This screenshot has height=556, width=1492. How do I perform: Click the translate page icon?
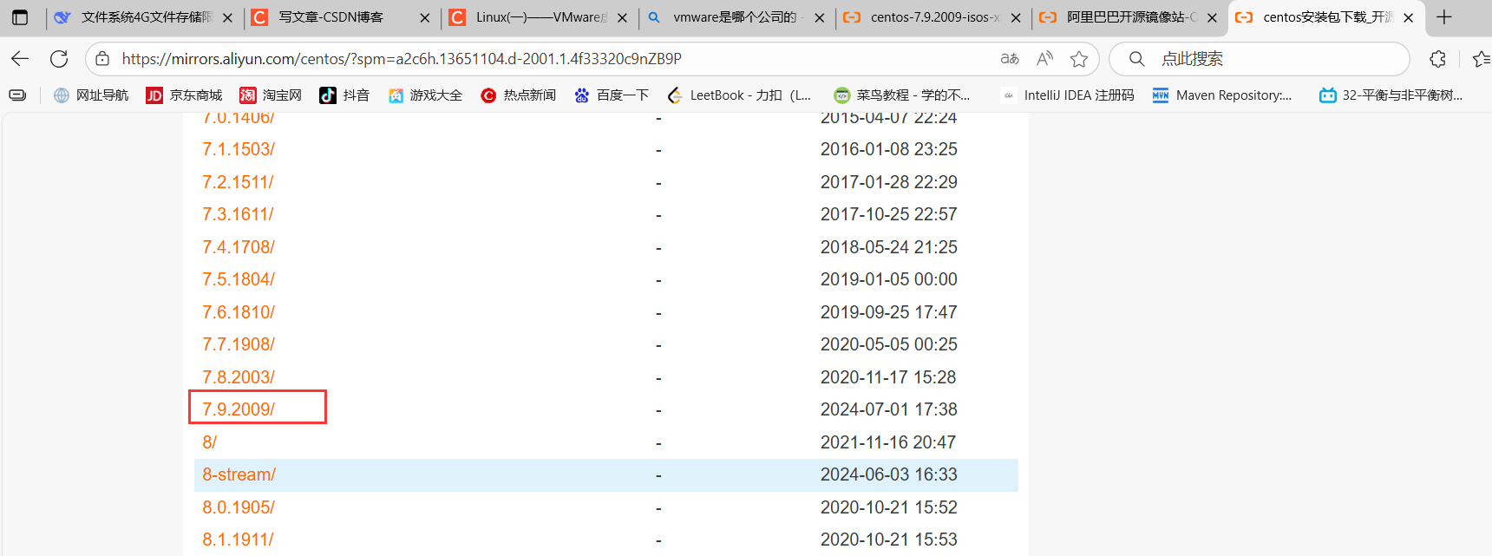click(1010, 59)
